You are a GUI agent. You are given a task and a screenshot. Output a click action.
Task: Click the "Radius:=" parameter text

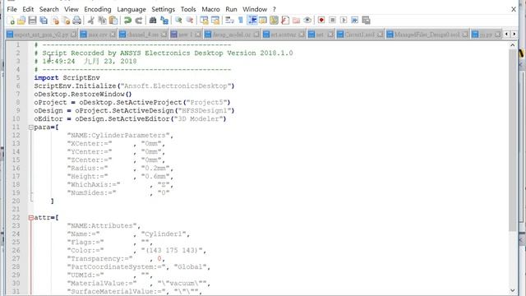(x=88, y=168)
